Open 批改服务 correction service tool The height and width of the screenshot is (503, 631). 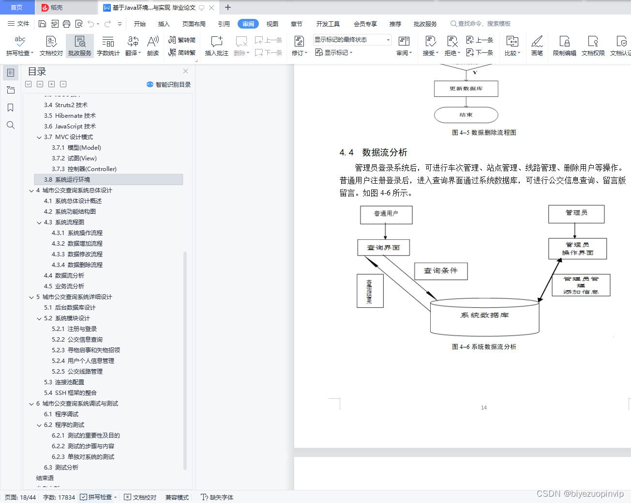pos(80,46)
